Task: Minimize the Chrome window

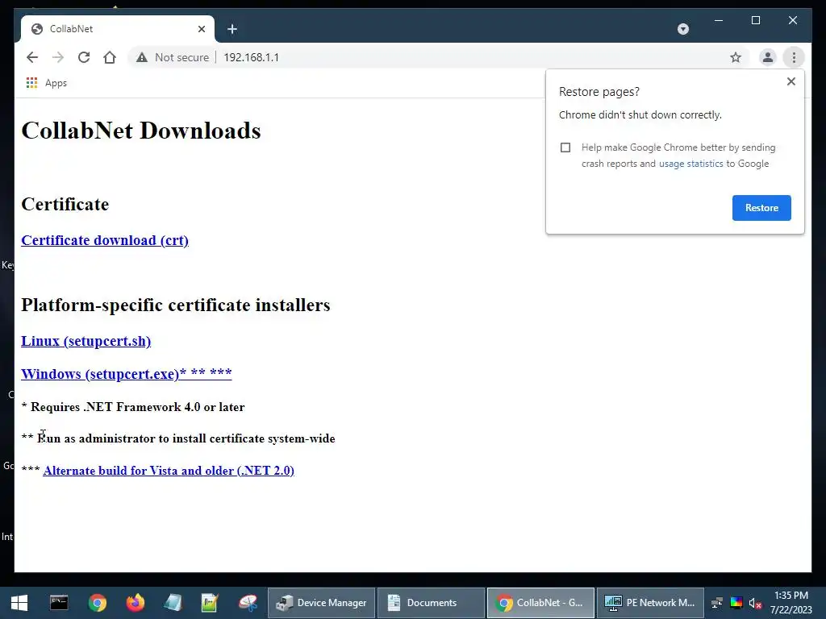Action: 719,20
